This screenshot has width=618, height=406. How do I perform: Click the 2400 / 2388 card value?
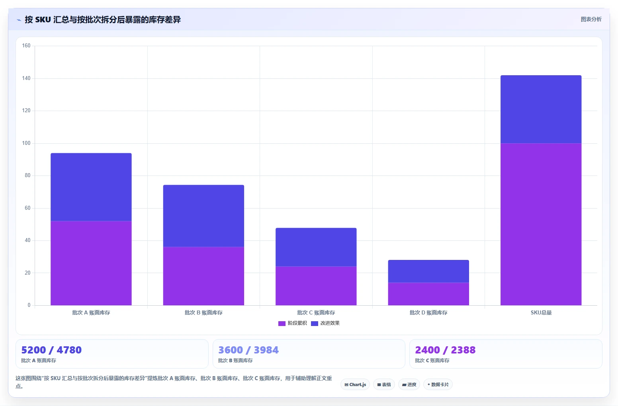point(445,350)
